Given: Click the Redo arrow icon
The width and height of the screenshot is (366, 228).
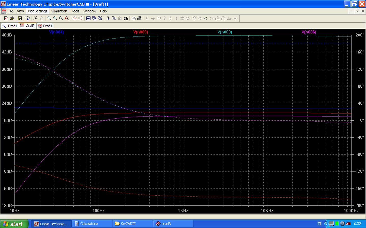Looking at the screenshot, I should click(x=211, y=18).
